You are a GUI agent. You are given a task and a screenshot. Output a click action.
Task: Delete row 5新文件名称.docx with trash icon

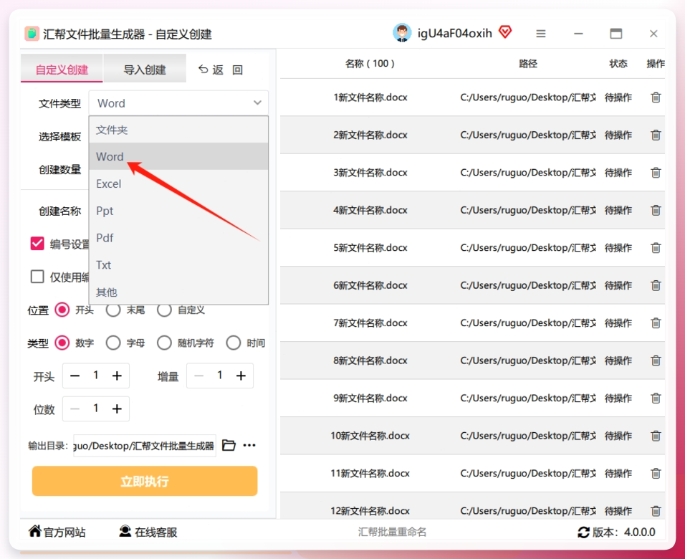pos(656,248)
